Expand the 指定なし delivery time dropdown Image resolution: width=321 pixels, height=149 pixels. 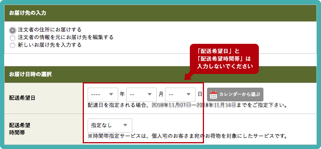110,125
